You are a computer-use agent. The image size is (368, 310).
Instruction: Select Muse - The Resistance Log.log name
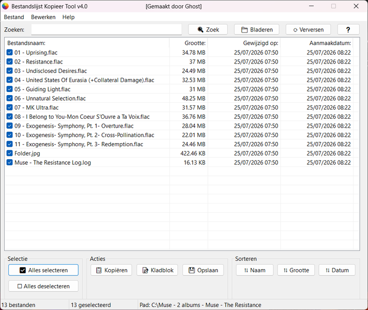click(53, 162)
